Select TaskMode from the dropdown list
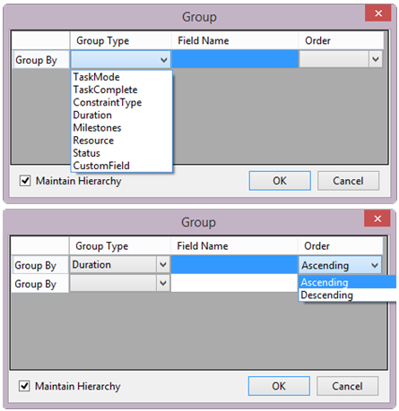 (122, 77)
